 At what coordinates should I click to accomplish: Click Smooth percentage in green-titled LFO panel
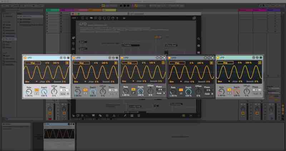tap(256, 81)
